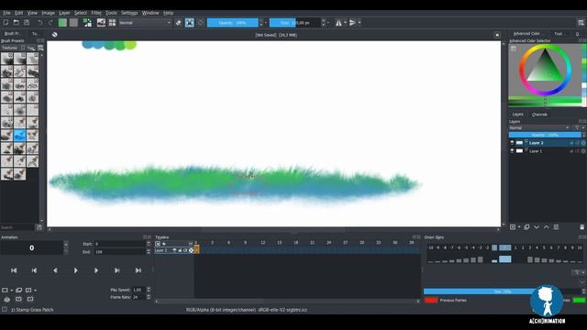
Task: Duplicate the current layer
Action: pos(526,227)
